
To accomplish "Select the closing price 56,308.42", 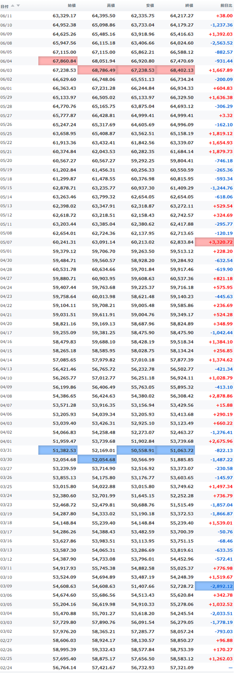I will click(182, 395).
